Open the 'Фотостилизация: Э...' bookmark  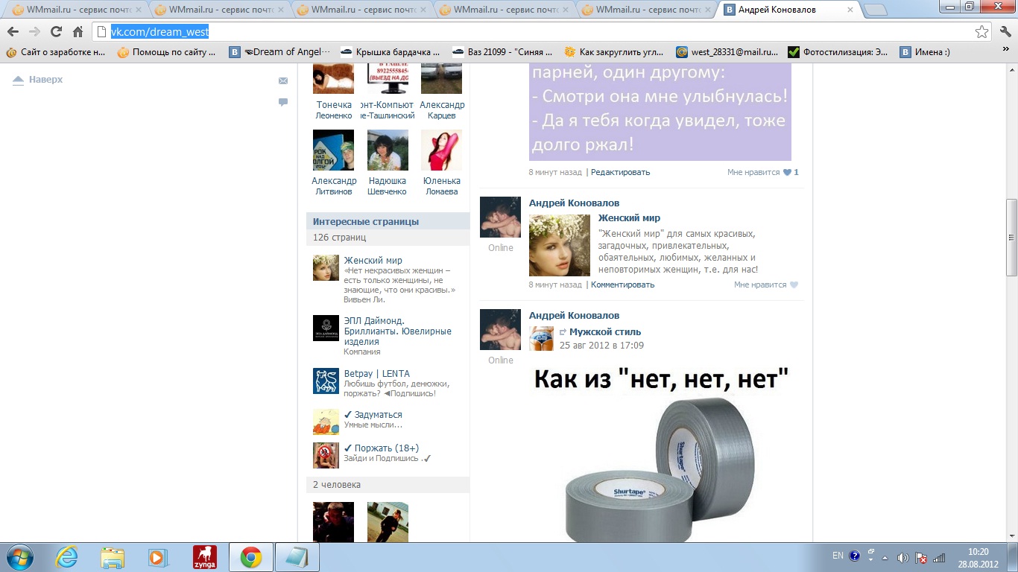838,52
